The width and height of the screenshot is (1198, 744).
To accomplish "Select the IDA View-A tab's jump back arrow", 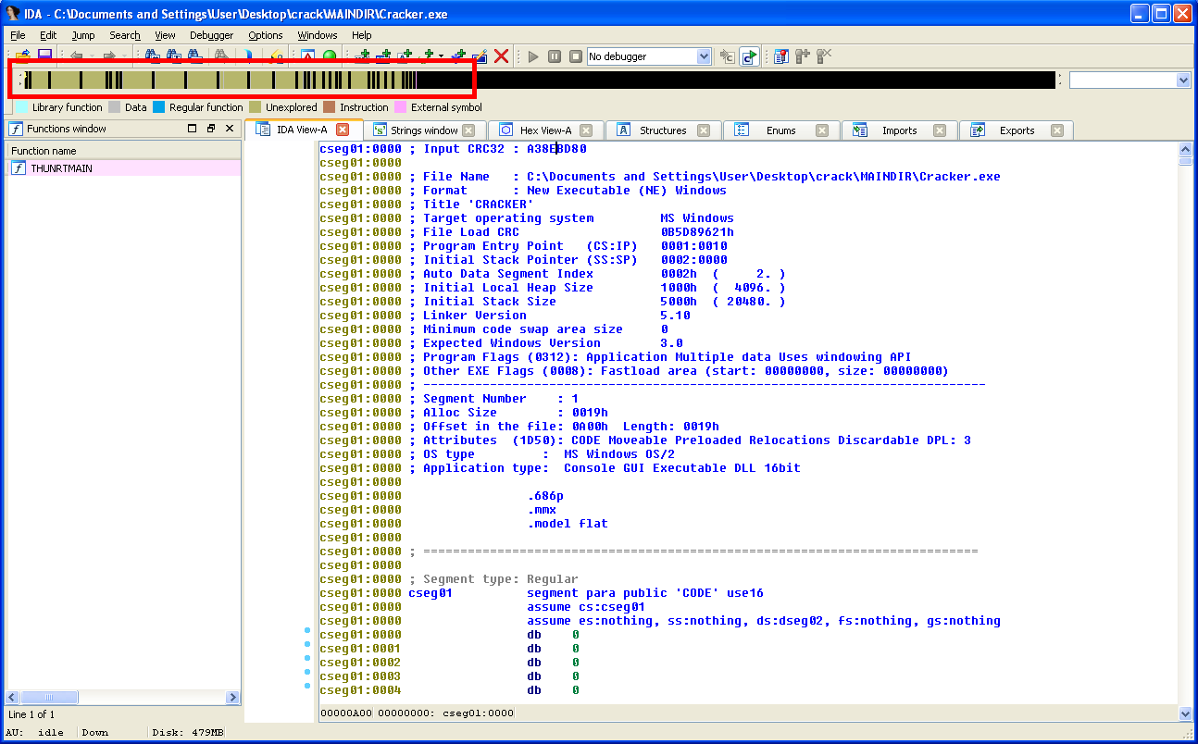I will (77, 56).
